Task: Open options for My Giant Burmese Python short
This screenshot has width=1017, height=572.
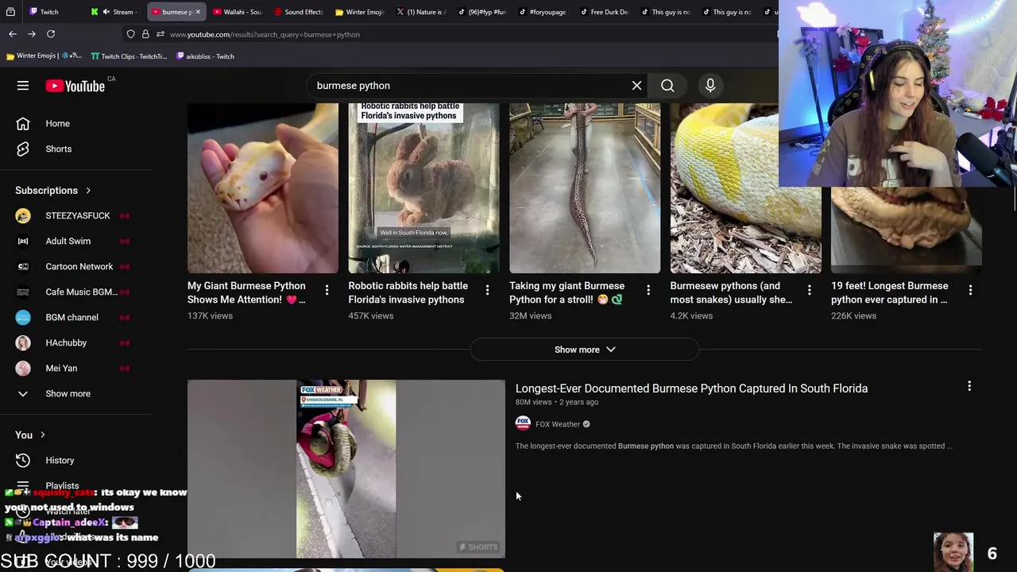Action: pyautogui.click(x=327, y=291)
